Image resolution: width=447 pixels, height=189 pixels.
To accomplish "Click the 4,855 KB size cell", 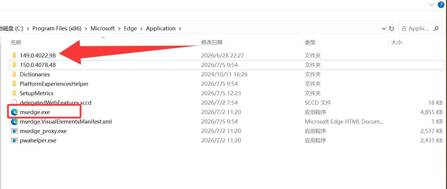I will (431, 112).
